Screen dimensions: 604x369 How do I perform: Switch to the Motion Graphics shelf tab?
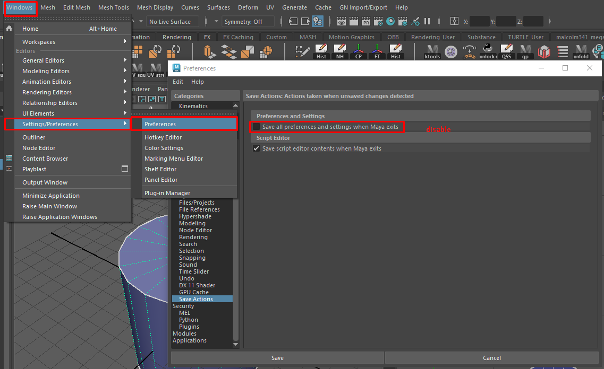click(x=351, y=37)
